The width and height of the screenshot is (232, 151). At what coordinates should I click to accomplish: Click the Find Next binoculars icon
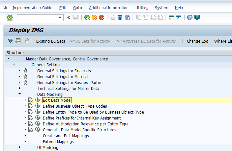pyautogui.click(x=127, y=17)
